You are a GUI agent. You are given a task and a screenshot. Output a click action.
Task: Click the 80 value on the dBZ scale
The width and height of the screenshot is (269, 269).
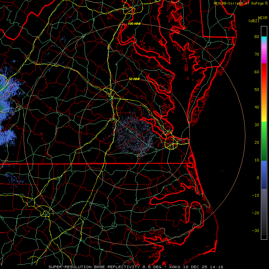[257, 36]
